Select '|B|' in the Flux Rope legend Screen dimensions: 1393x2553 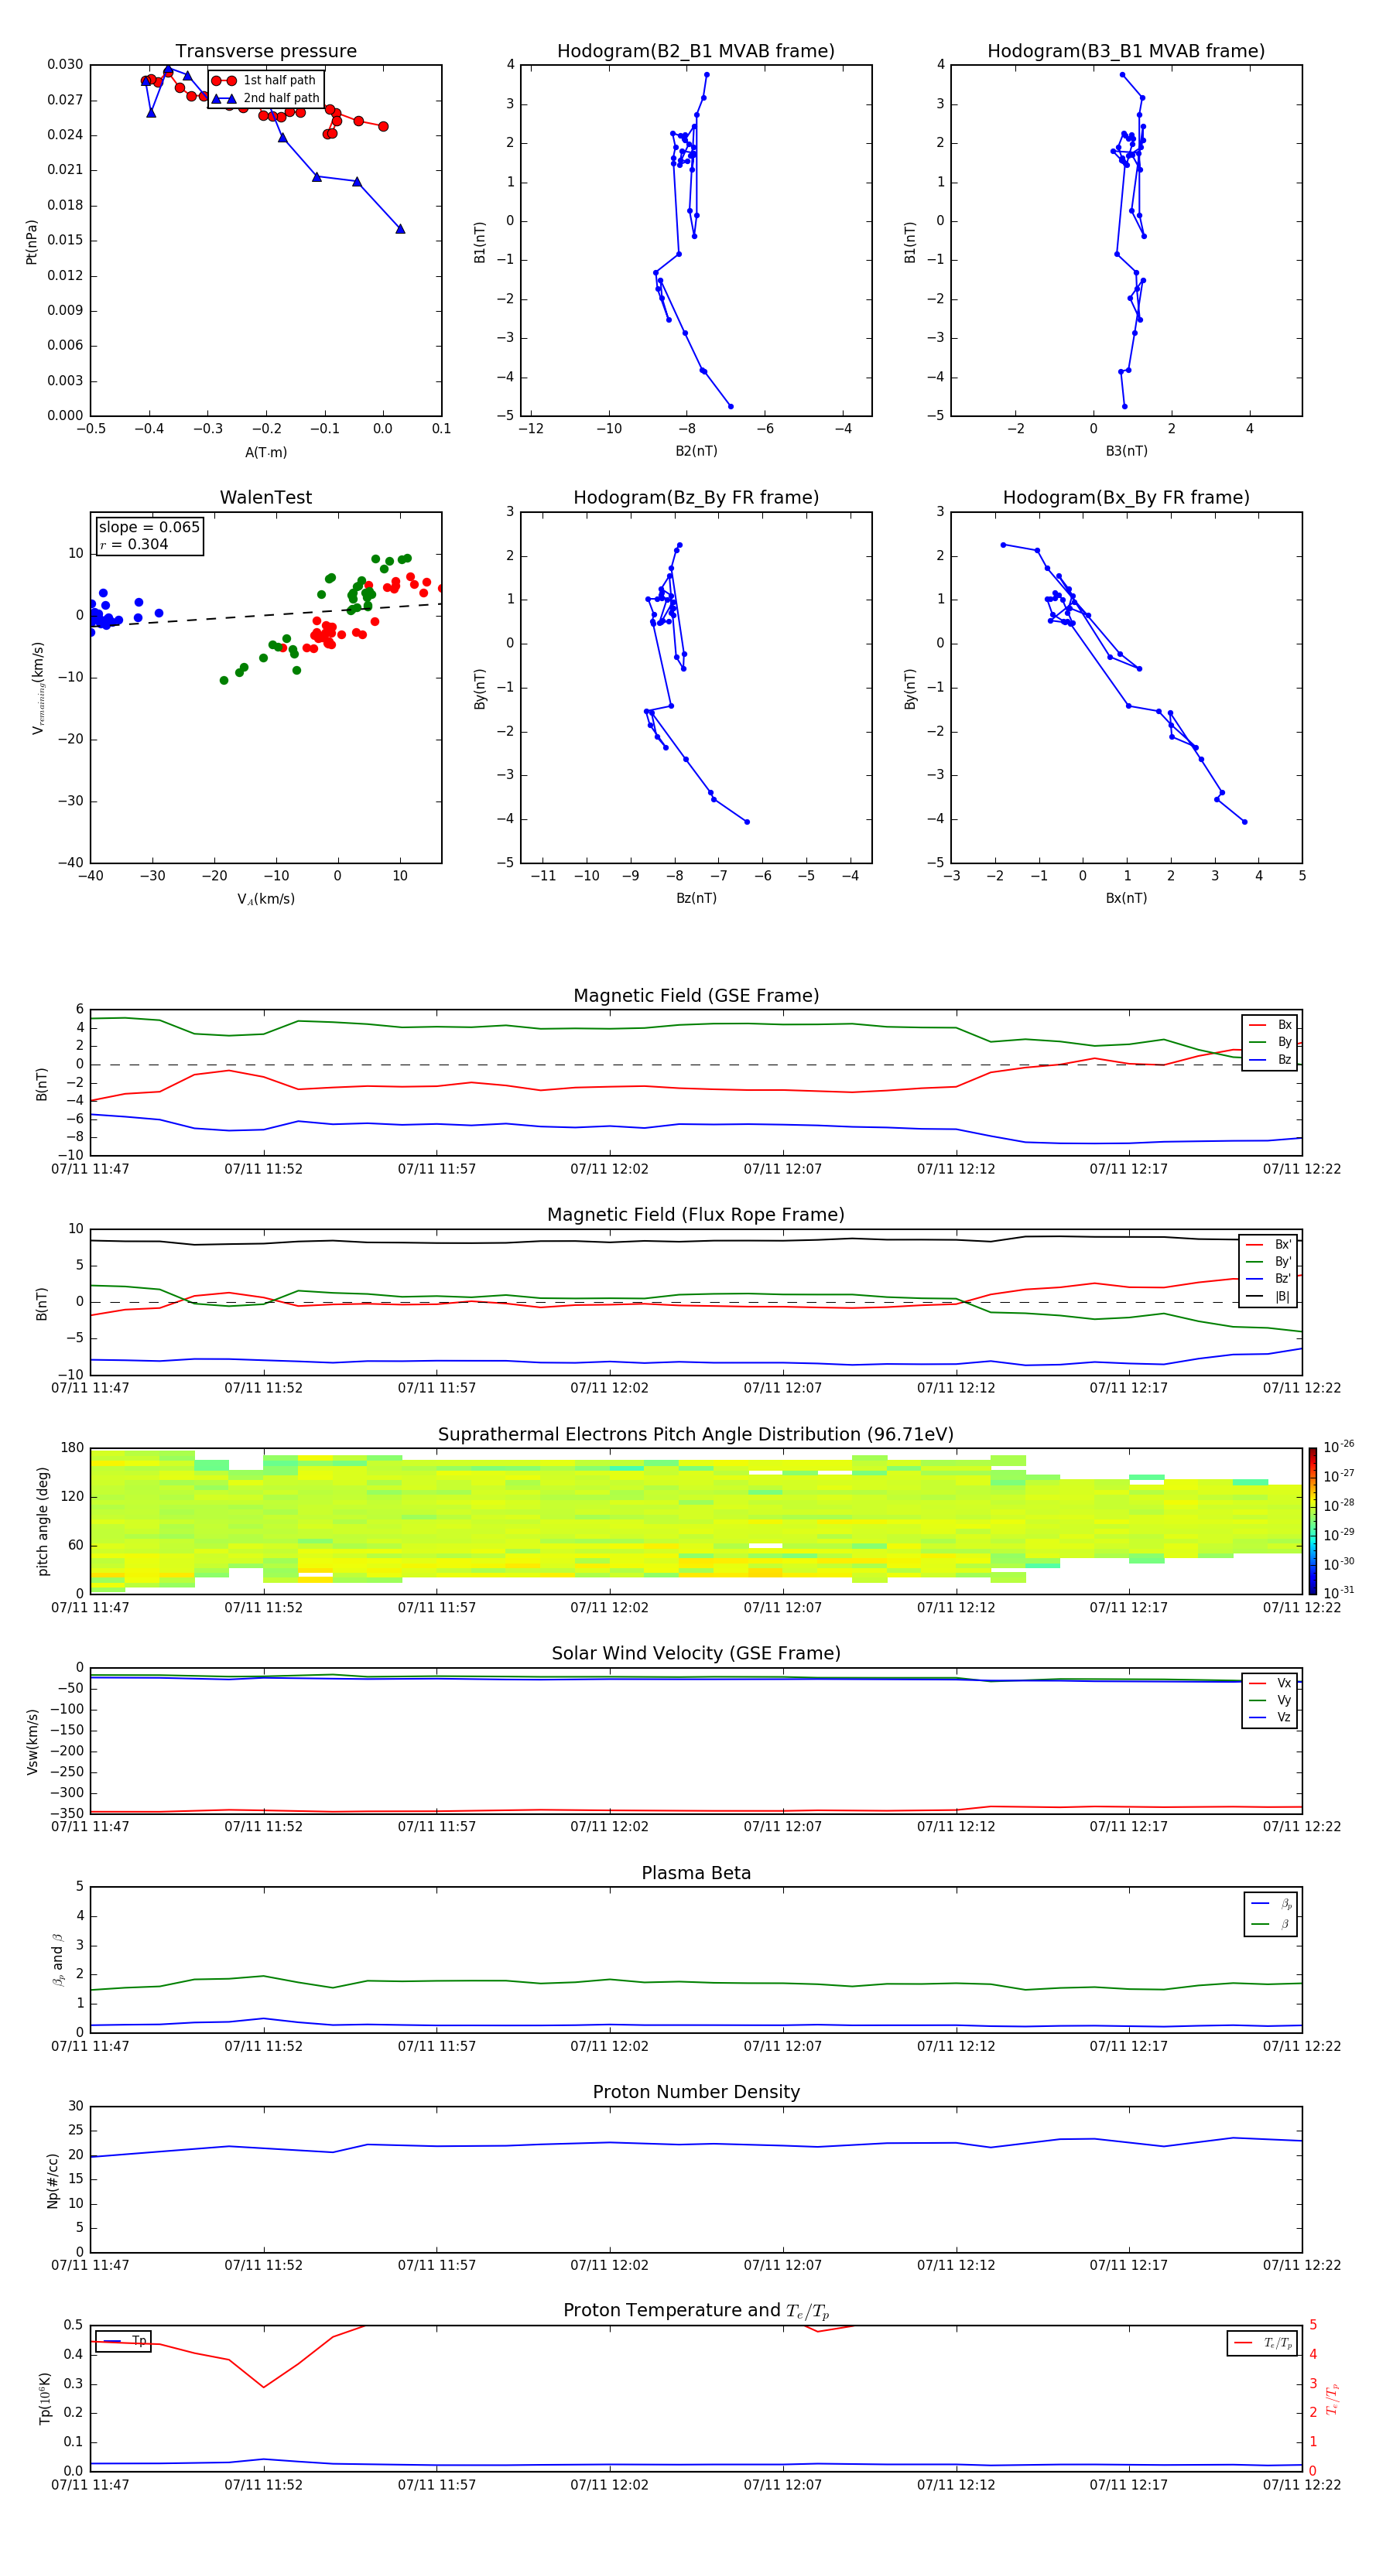(x=1268, y=1297)
